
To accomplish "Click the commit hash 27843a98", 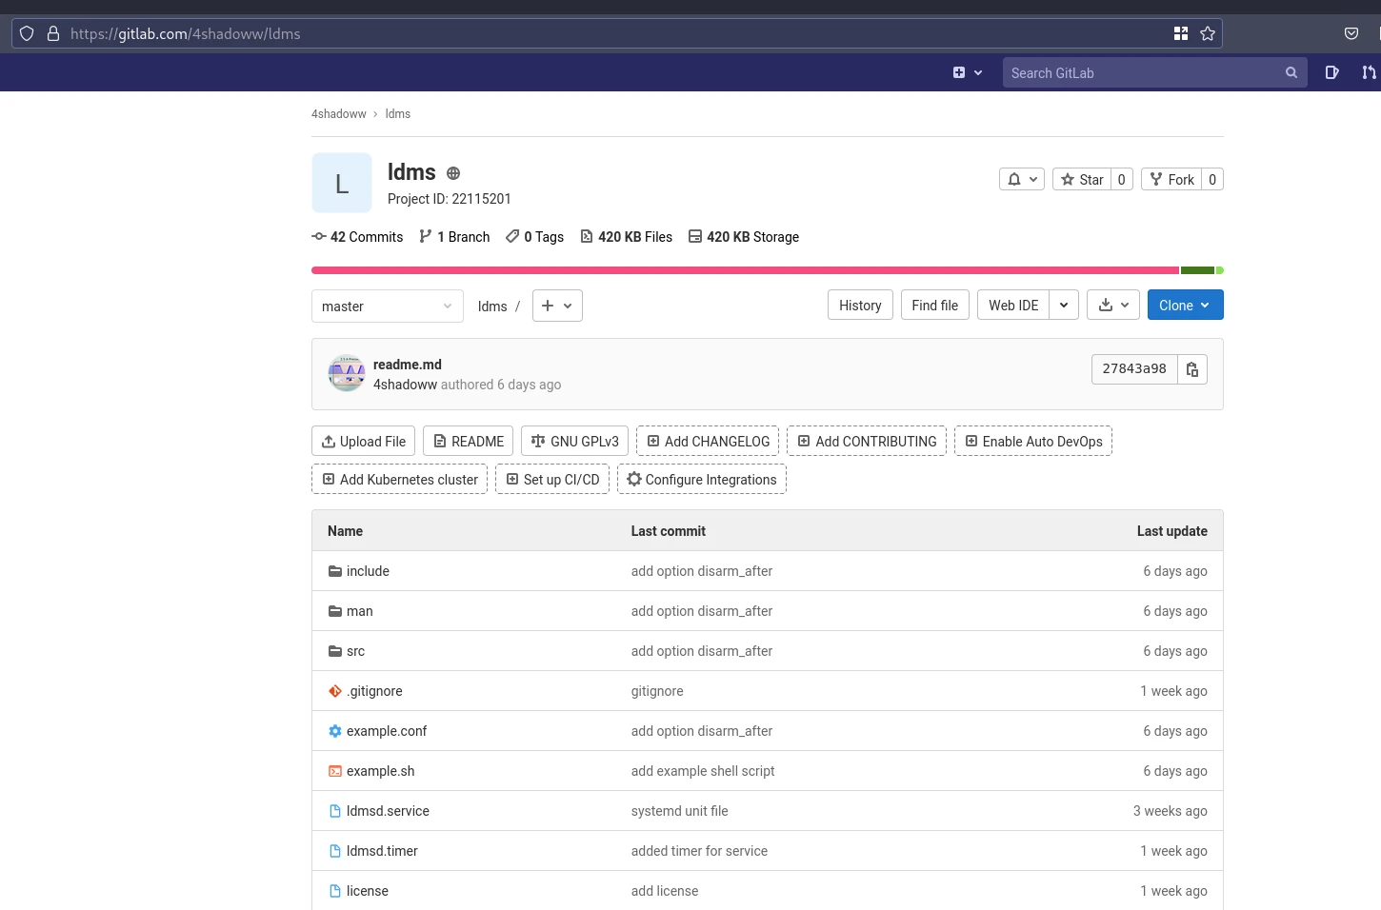I will point(1134,369).
